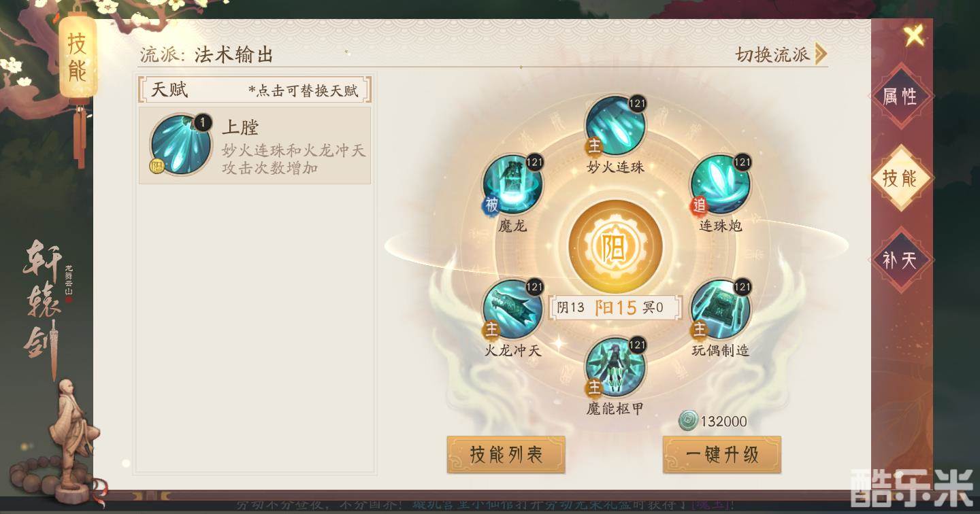This screenshot has height=514, width=980.
Task: Select the 玩偶制造 skill icon
Action: point(720,309)
